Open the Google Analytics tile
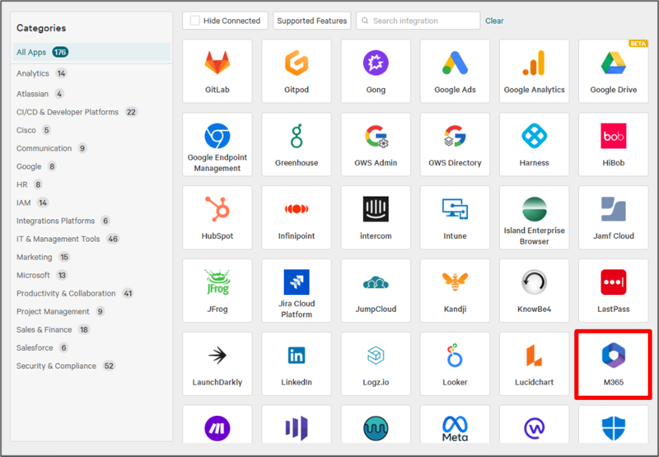 tap(534, 71)
